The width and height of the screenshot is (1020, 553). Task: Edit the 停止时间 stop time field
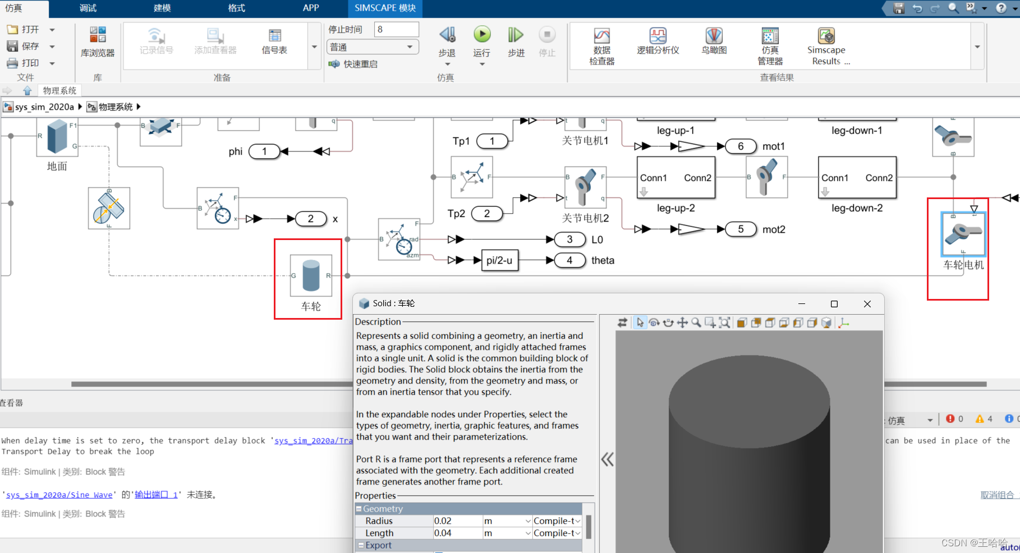pyautogui.click(x=397, y=30)
